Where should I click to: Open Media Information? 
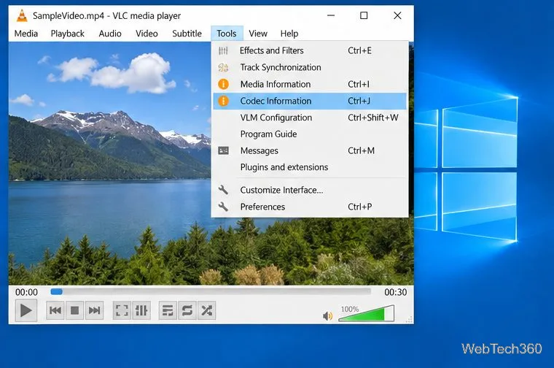pos(310,84)
